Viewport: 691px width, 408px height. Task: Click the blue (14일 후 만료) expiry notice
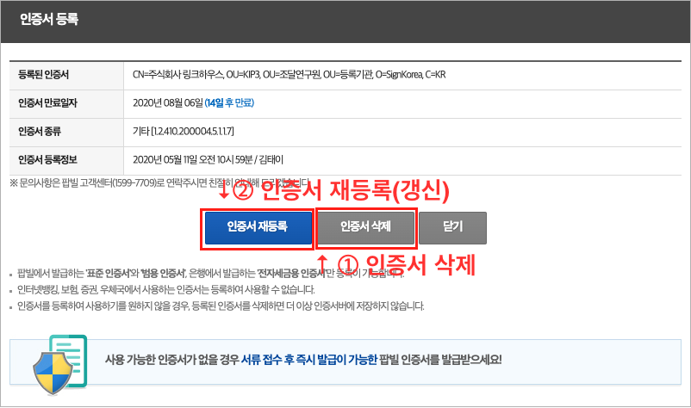pos(229,103)
